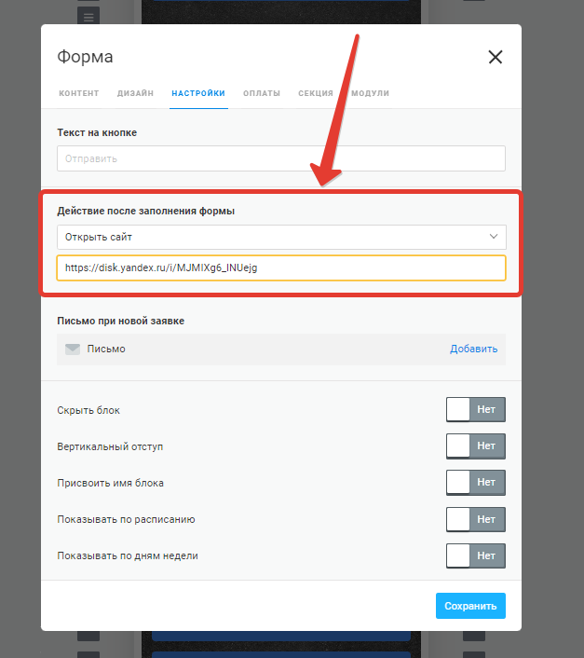Open the Действие после заполнения формы combo box
The height and width of the screenshot is (658, 584).
click(x=281, y=237)
